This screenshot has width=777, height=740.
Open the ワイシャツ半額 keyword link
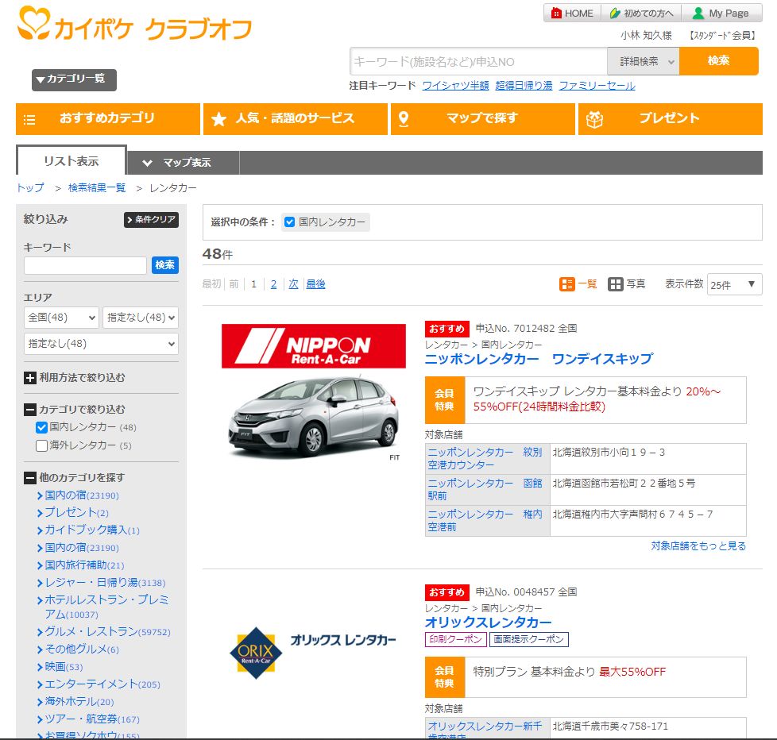click(x=455, y=86)
